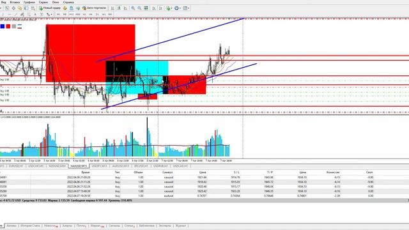Switch timeframe to M5

65,14
